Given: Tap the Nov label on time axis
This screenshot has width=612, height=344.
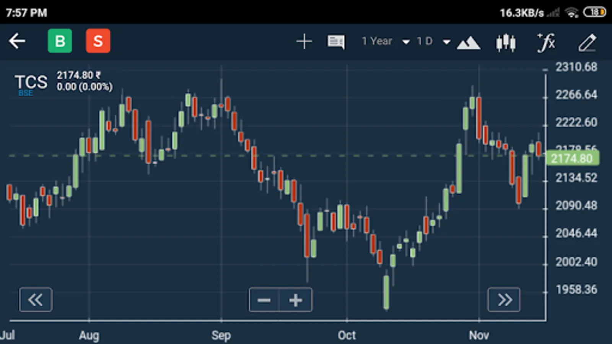Looking at the screenshot, I should click(479, 335).
